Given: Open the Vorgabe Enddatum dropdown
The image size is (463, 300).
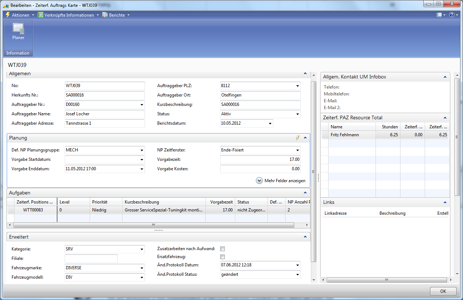Looking at the screenshot, I should click(x=141, y=169).
